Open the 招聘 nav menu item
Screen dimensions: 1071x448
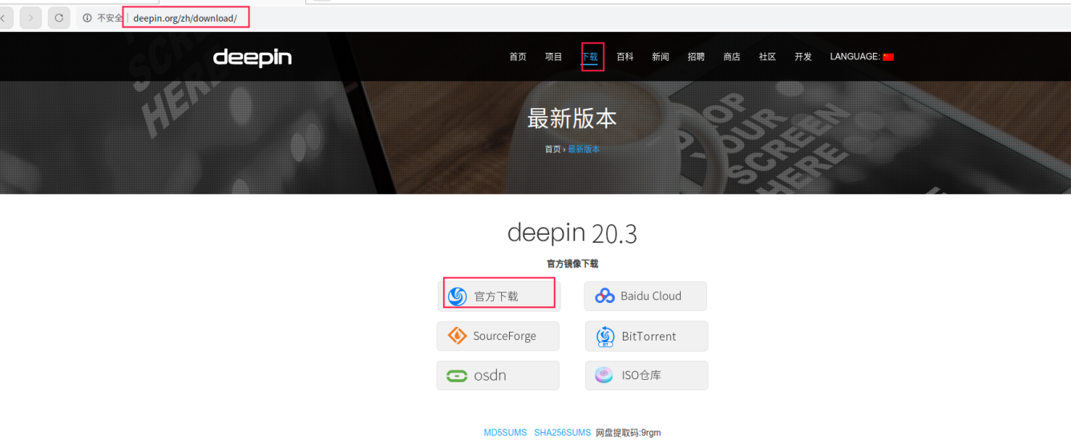(696, 57)
